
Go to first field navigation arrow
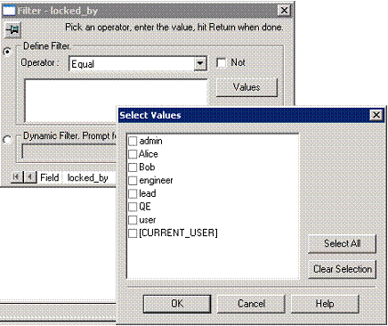pyautogui.click(x=17, y=177)
